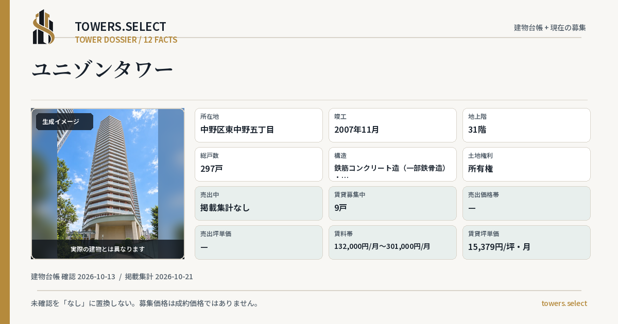This screenshot has width=618, height=324.
Task: Click the 構造 field label
Action: pyautogui.click(x=340, y=156)
